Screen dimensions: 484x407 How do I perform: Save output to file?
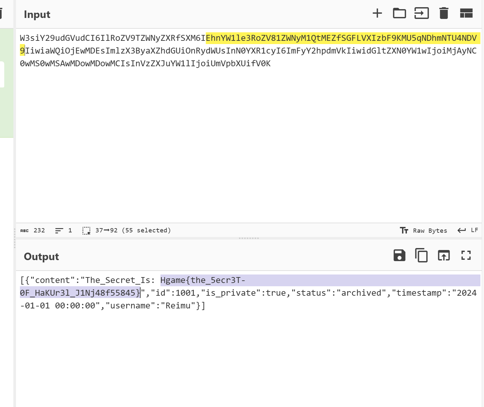pos(399,256)
